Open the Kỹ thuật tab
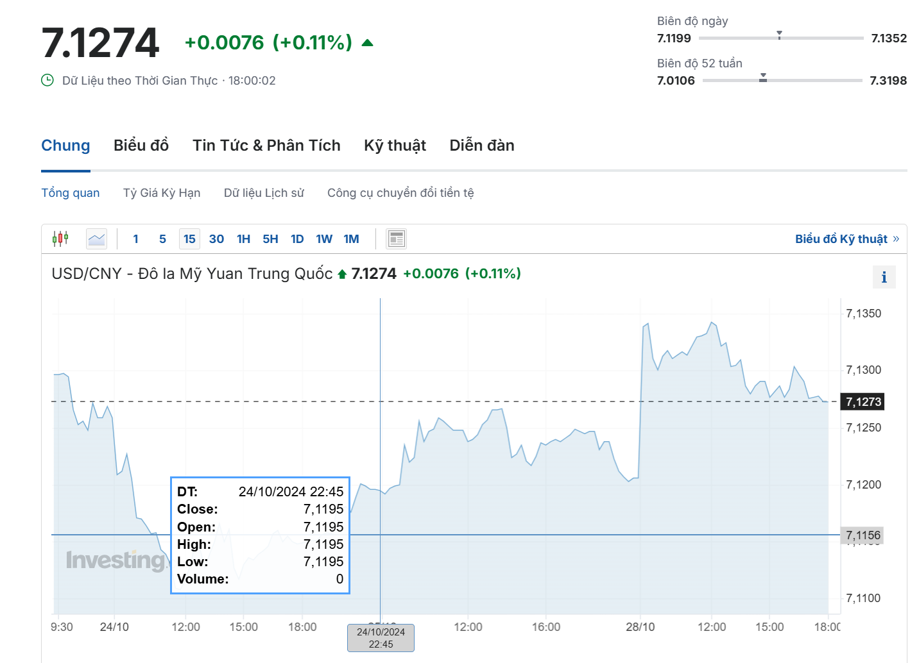The height and width of the screenshot is (663, 919). [395, 146]
